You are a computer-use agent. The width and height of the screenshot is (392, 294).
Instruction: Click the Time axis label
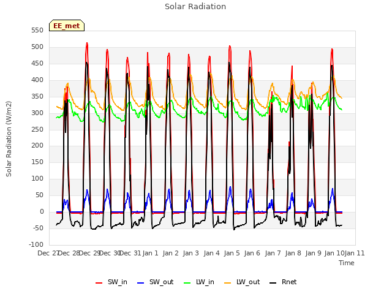[347, 263]
